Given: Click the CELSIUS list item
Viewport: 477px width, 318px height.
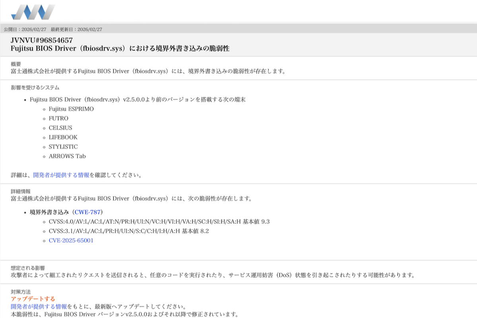Looking at the screenshot, I should click(60, 128).
